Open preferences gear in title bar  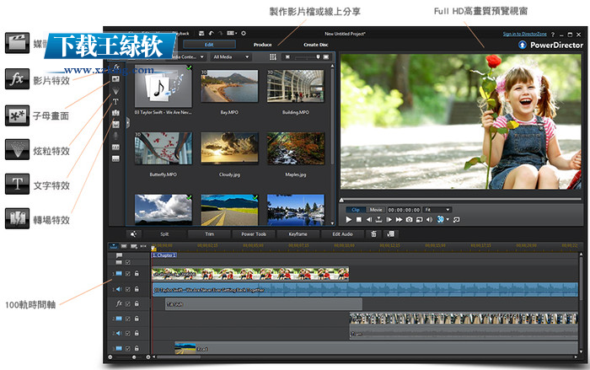pos(244,34)
